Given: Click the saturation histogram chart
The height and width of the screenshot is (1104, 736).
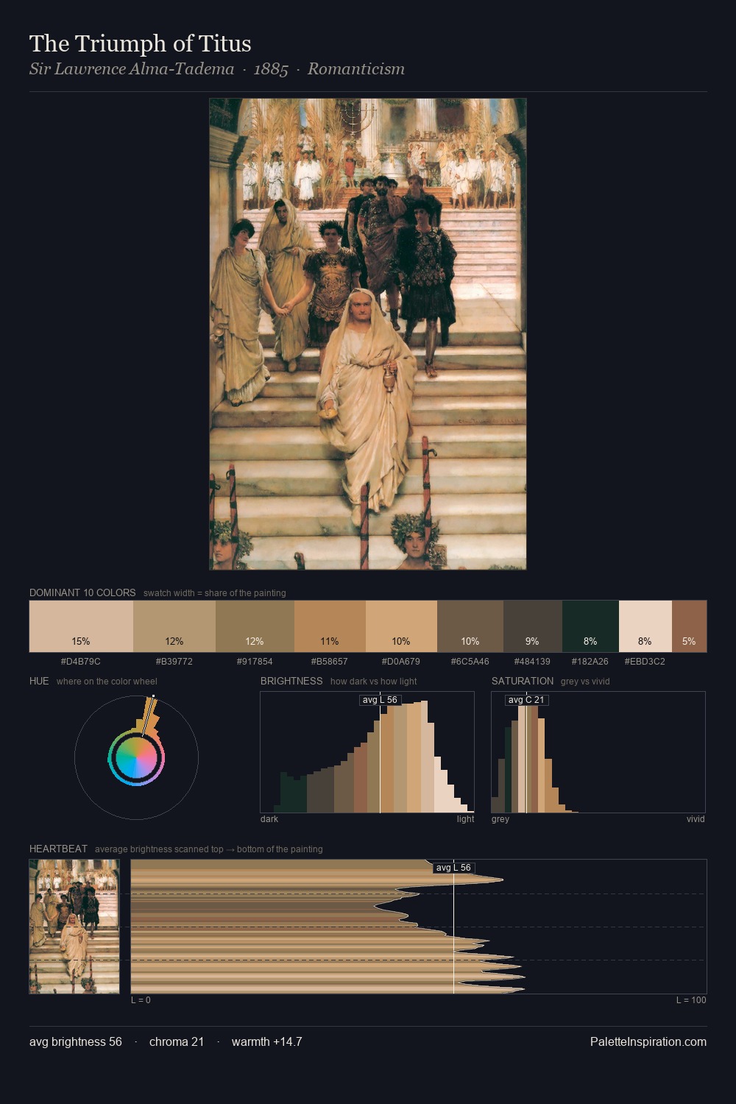Looking at the screenshot, I should point(598,752).
